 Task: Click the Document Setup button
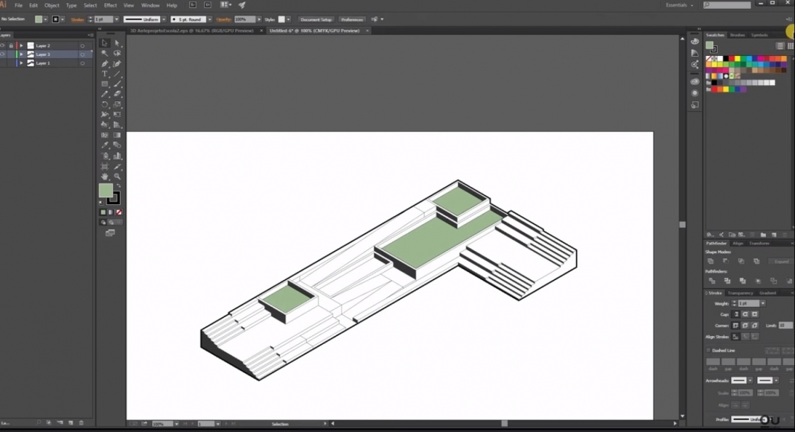pos(315,19)
